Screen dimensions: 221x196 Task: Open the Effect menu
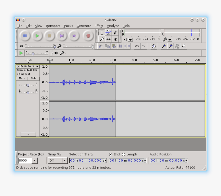[x=99, y=26]
